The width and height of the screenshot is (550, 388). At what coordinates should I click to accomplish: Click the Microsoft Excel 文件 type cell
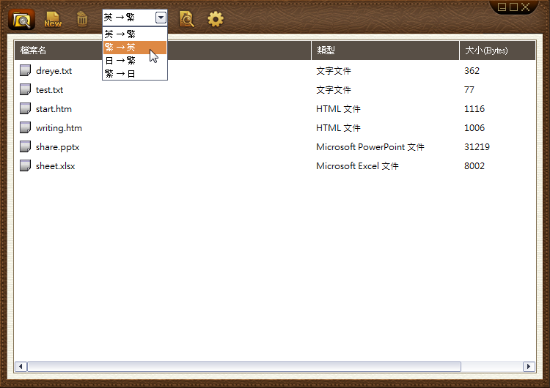357,166
